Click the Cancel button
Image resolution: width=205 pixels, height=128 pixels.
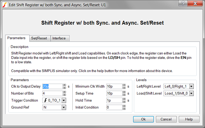pos(166,119)
